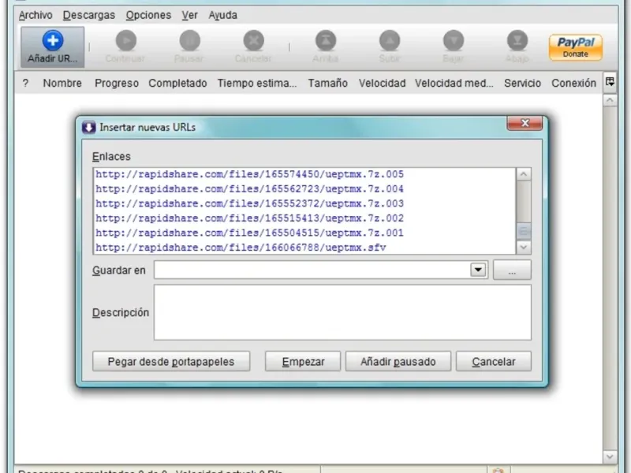The width and height of the screenshot is (631, 473).
Task: Open the column chooser icon beside Conexión
Action: tap(610, 82)
